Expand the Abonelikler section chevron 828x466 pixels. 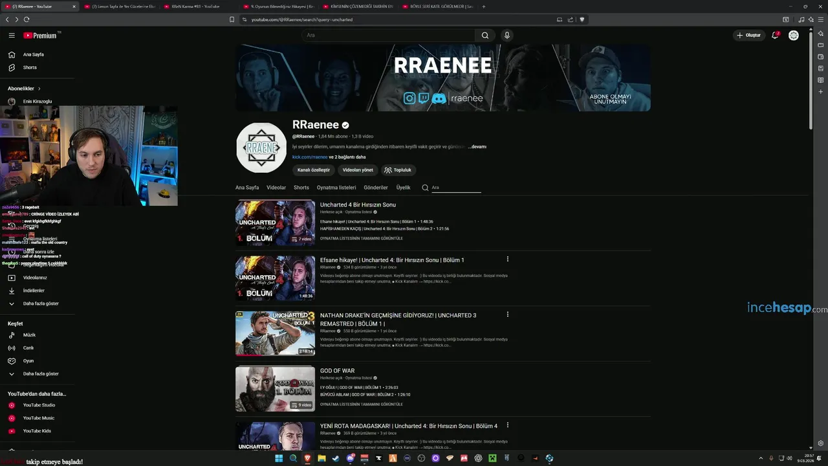39,89
